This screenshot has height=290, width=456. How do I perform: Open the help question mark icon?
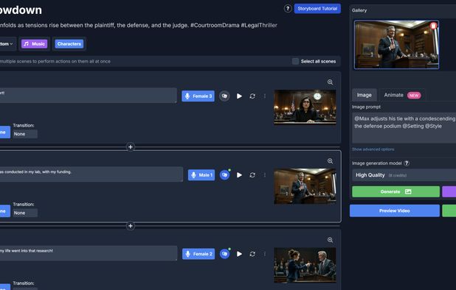(x=288, y=9)
